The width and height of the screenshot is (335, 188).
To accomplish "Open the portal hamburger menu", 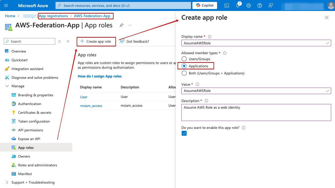I will (x=6, y=5).
